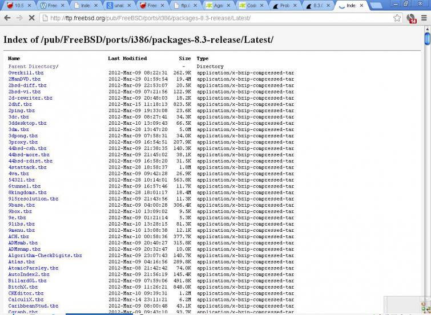This screenshot has width=431, height=315.
Task: Open the Parent Directory link
Action: tap(33, 67)
